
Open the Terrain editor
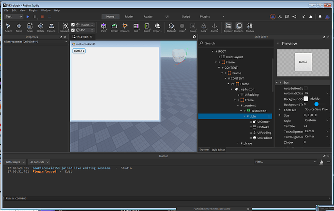pyautogui.click(x=114, y=28)
